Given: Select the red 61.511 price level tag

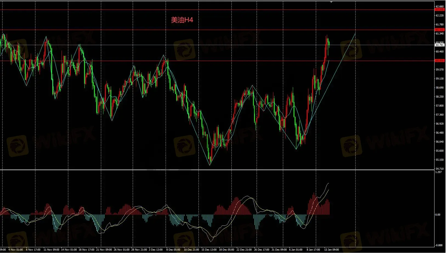Looking at the screenshot, I should pos(439,30).
